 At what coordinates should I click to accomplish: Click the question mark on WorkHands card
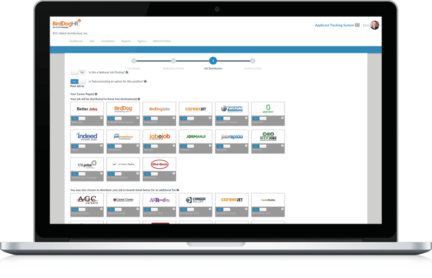[x=174, y=173]
